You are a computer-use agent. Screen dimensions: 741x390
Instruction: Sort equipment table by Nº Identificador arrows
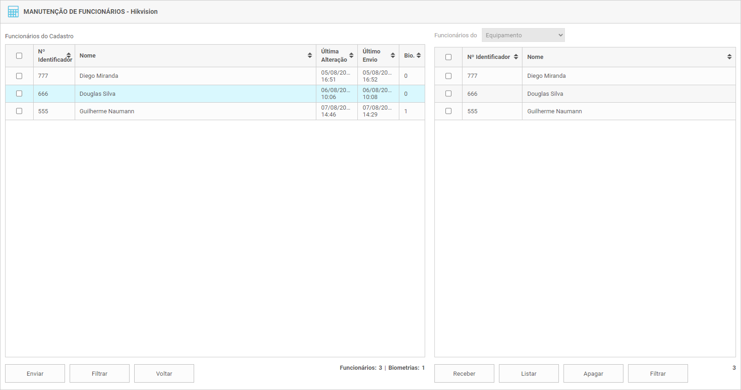click(516, 57)
